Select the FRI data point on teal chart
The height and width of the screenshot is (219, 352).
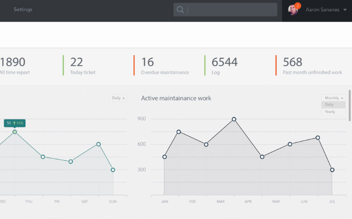pyautogui.click(x=71, y=161)
